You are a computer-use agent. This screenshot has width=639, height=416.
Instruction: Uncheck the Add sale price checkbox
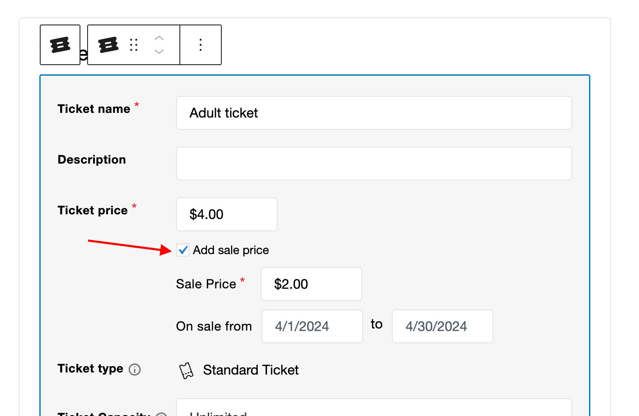(x=183, y=250)
